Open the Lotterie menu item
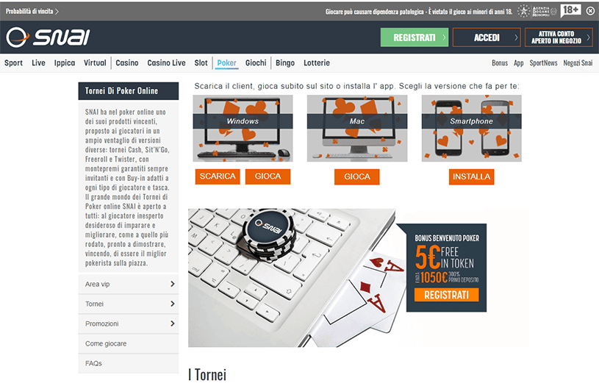 point(317,62)
